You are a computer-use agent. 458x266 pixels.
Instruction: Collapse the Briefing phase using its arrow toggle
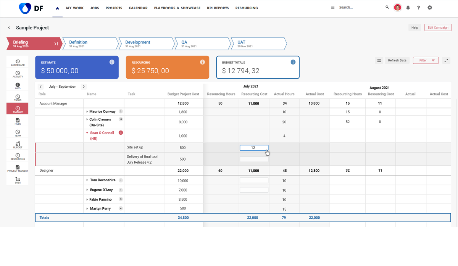56,44
